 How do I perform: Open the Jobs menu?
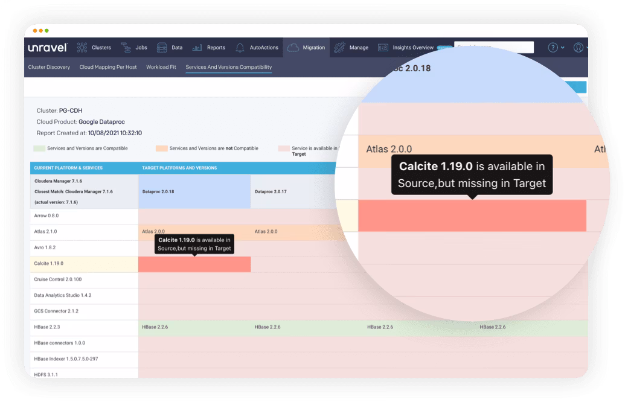[x=141, y=48]
